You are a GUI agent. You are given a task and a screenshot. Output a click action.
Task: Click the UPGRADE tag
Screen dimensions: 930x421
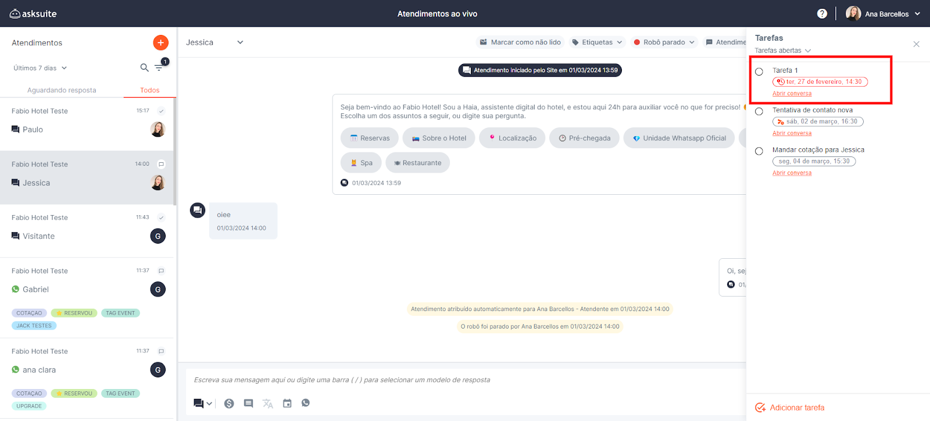[29, 406]
